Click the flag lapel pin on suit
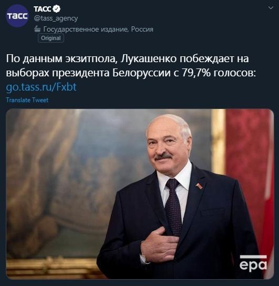Screen dimensions: 279x286 coord(199,186)
